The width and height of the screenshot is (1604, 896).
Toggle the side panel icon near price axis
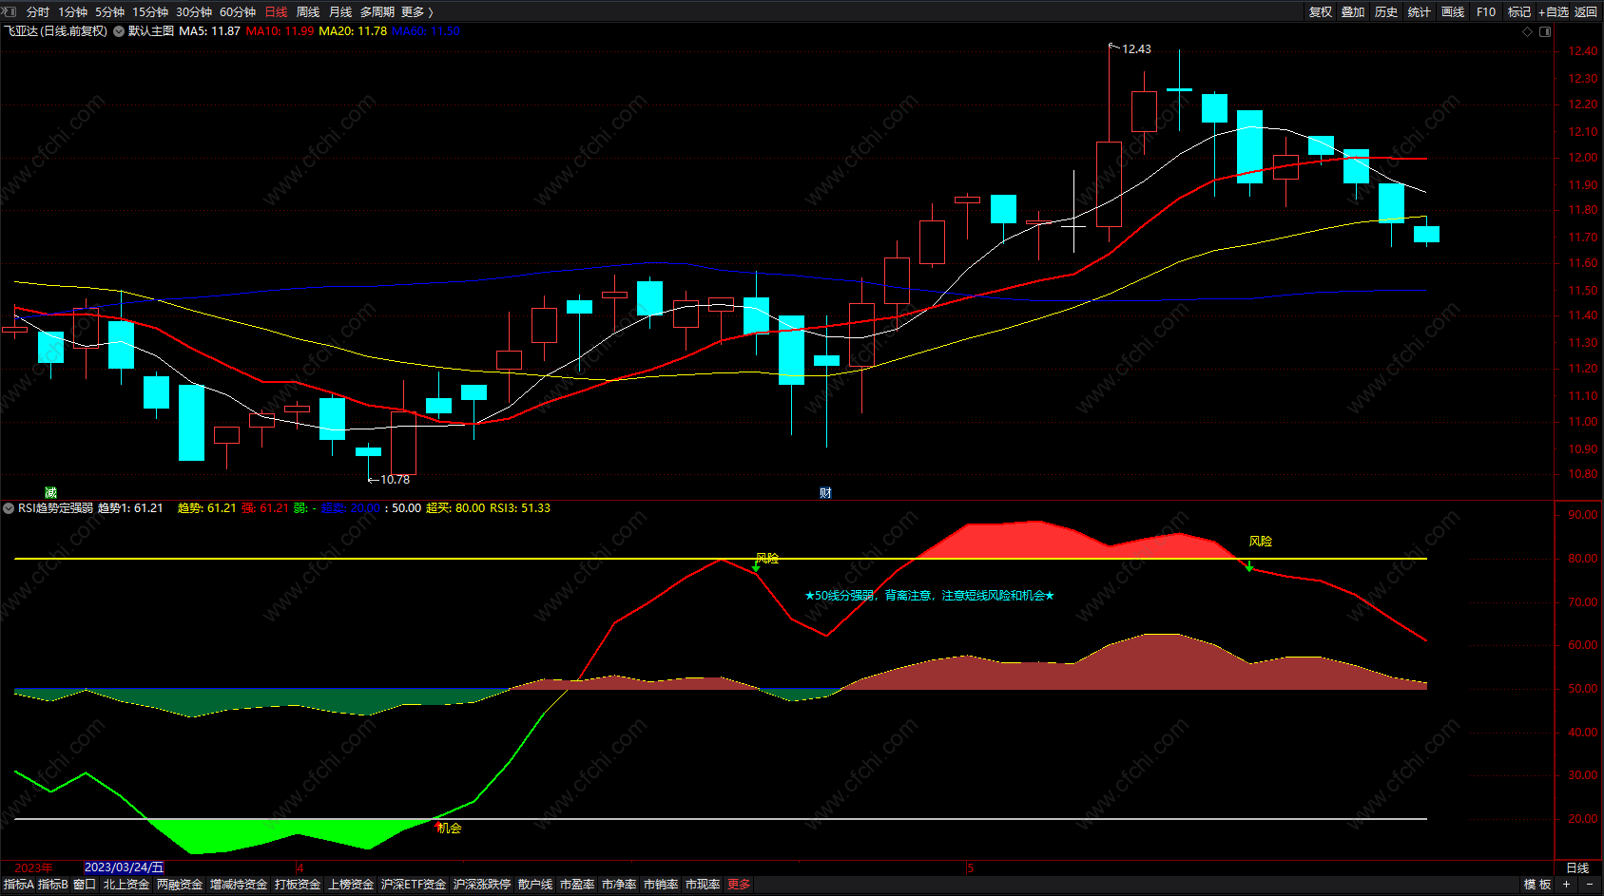click(1545, 31)
